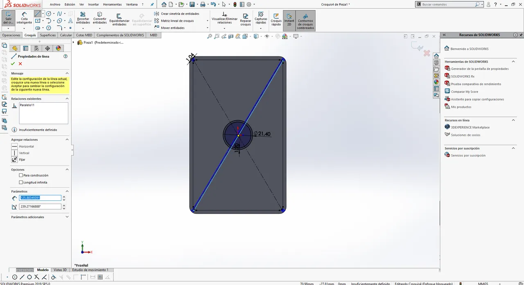524x285 pixels.
Task: Switch to the Superficies tab
Action: click(x=48, y=35)
